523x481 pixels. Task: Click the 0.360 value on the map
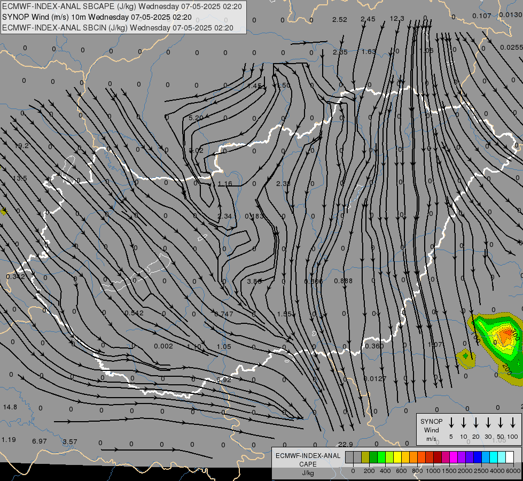tap(374, 346)
